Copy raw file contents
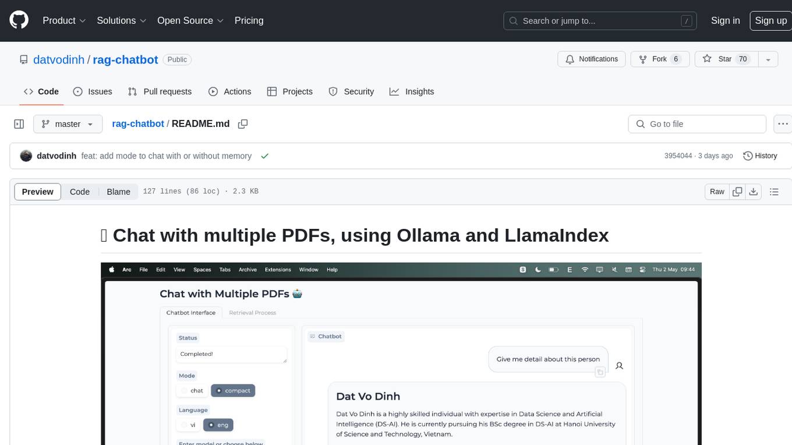Image resolution: width=792 pixels, height=445 pixels. pyautogui.click(x=737, y=192)
